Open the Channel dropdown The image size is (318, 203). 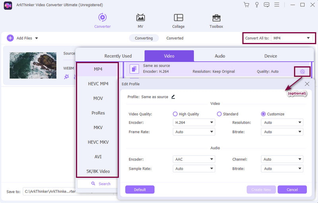282,159
